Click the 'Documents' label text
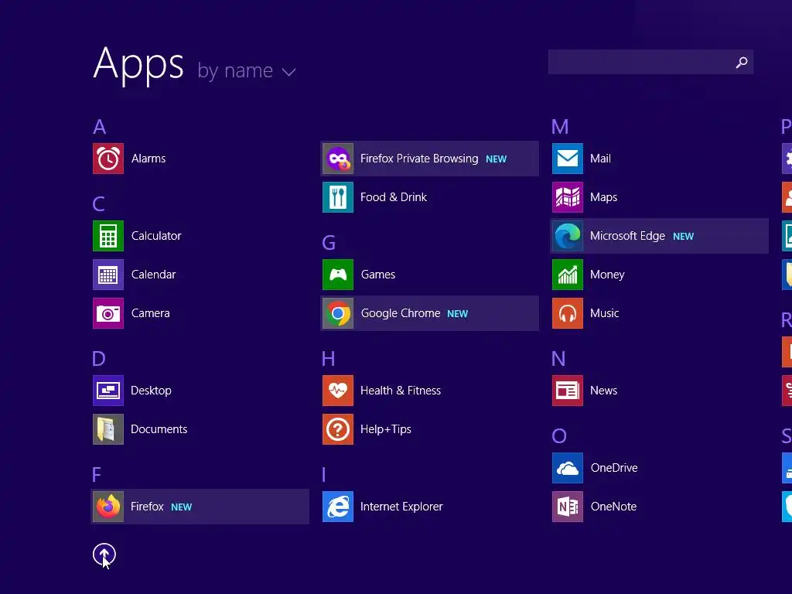 tap(159, 429)
